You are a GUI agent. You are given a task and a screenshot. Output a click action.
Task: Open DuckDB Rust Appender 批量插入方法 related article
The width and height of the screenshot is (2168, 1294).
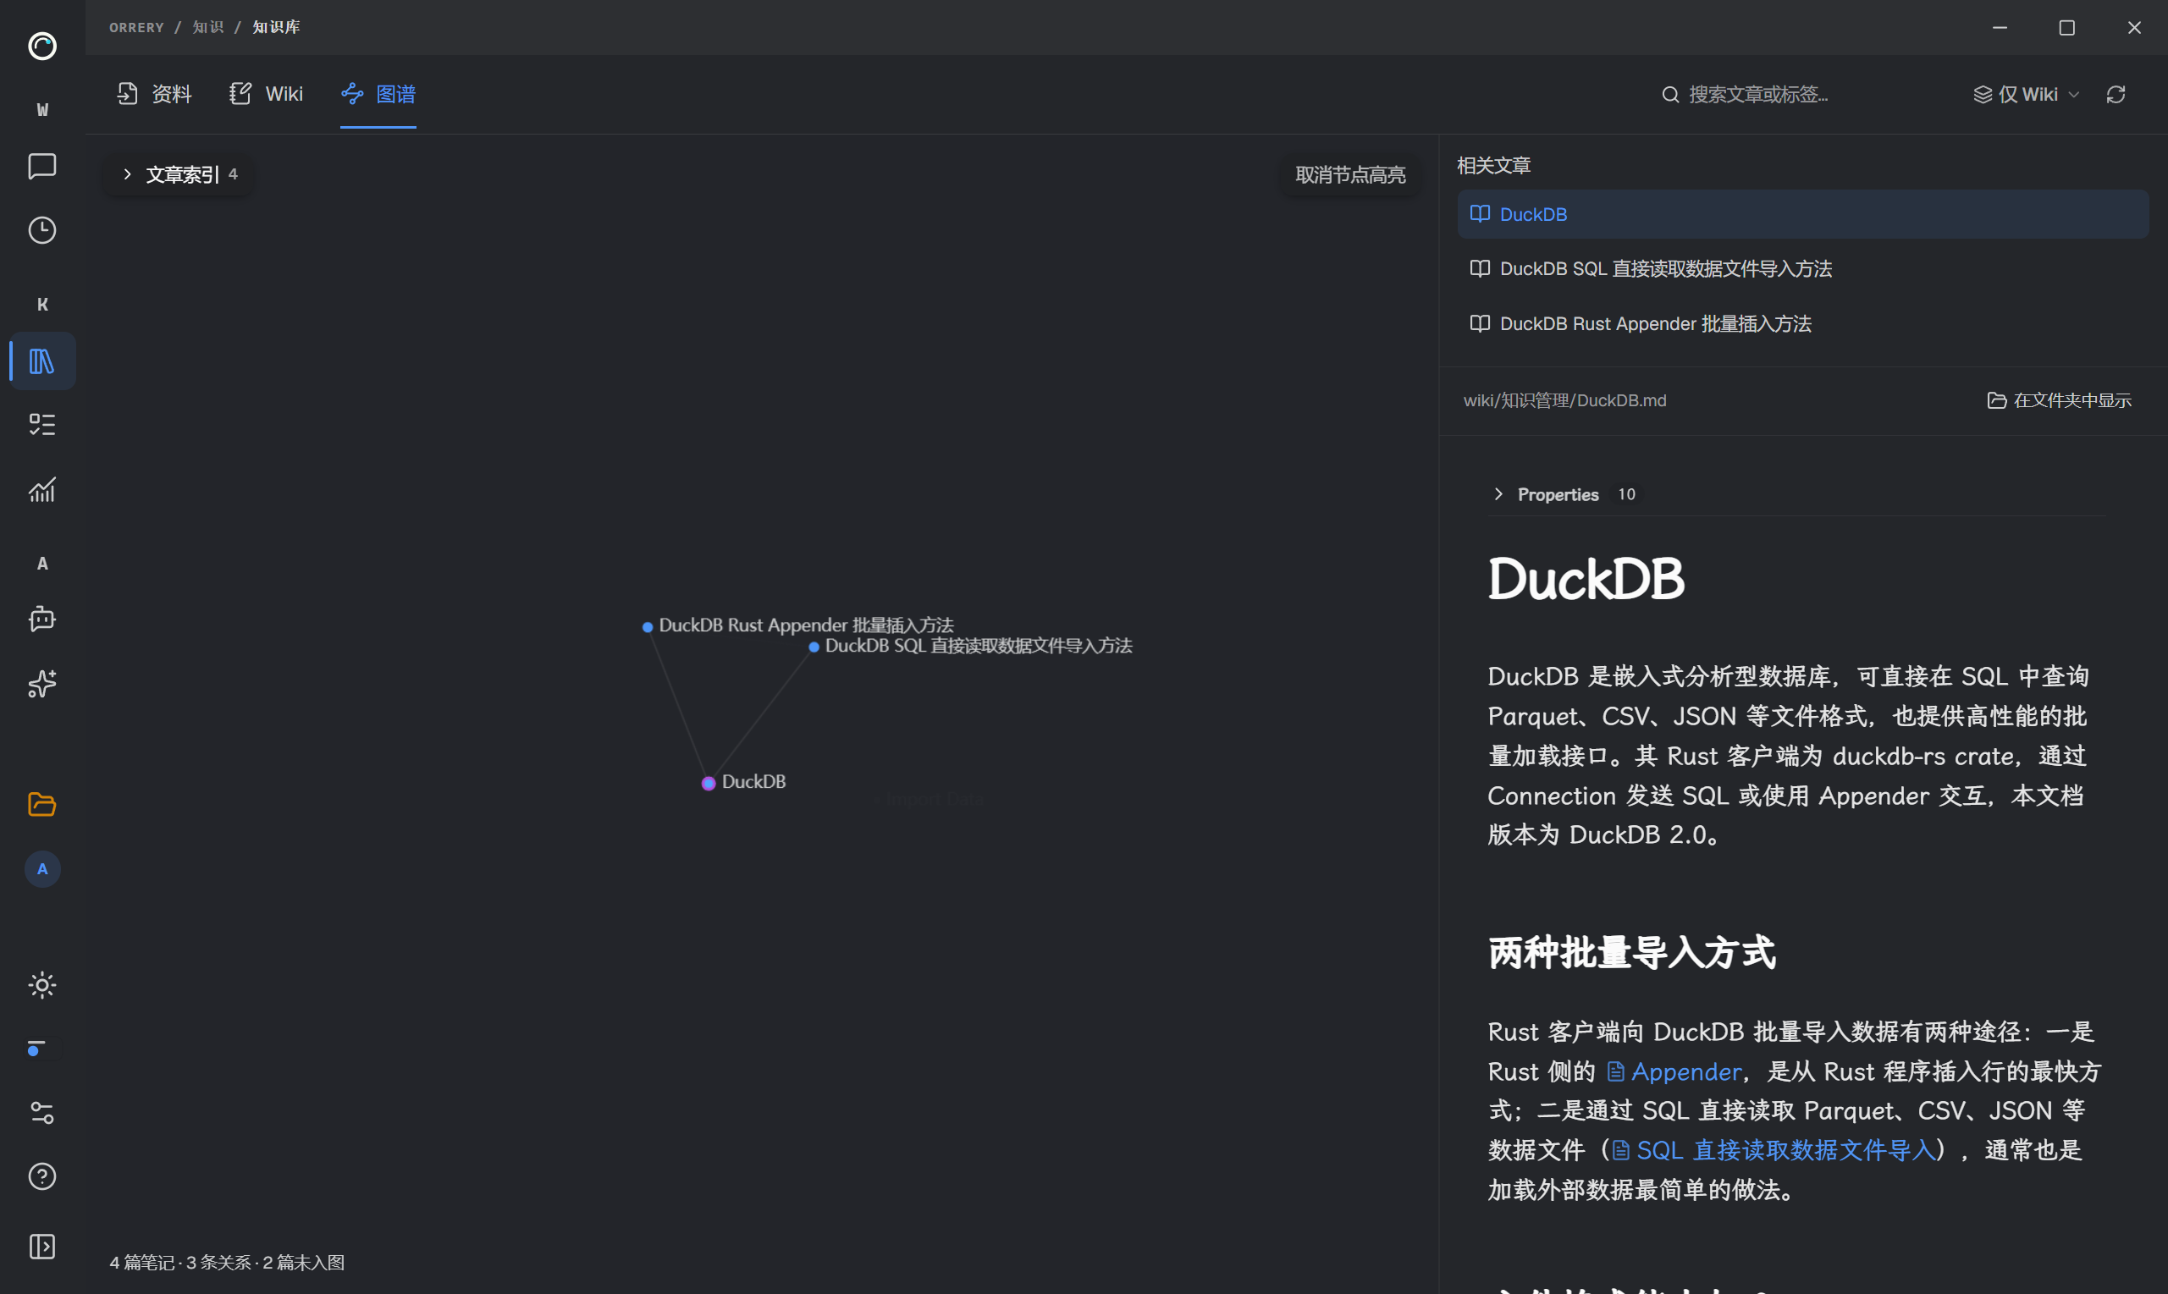1802,323
